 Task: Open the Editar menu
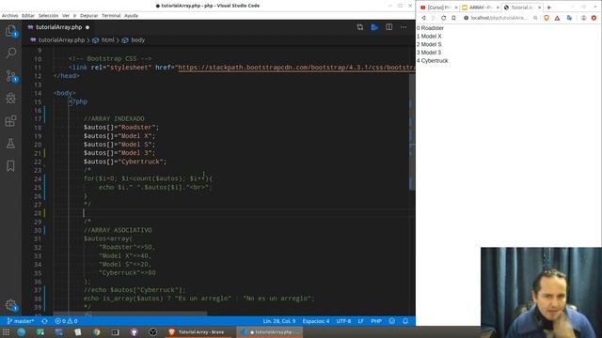[x=28, y=16]
